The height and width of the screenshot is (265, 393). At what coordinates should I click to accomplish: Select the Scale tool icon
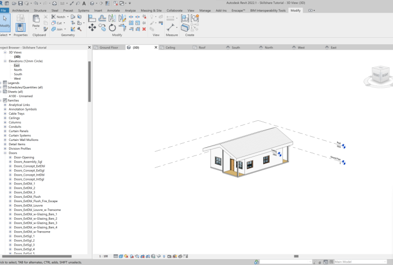pos(138,23)
